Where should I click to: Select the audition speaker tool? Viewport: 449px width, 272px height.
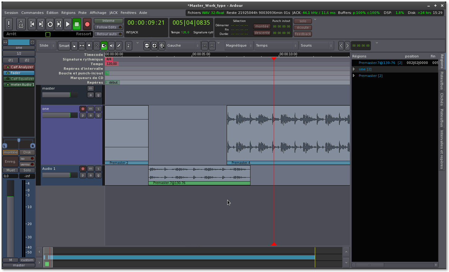tap(111, 46)
